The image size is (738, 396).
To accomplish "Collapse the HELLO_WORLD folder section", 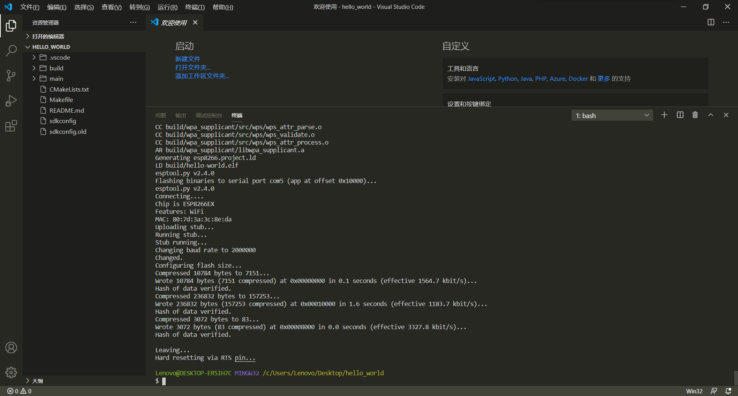I will [84, 47].
